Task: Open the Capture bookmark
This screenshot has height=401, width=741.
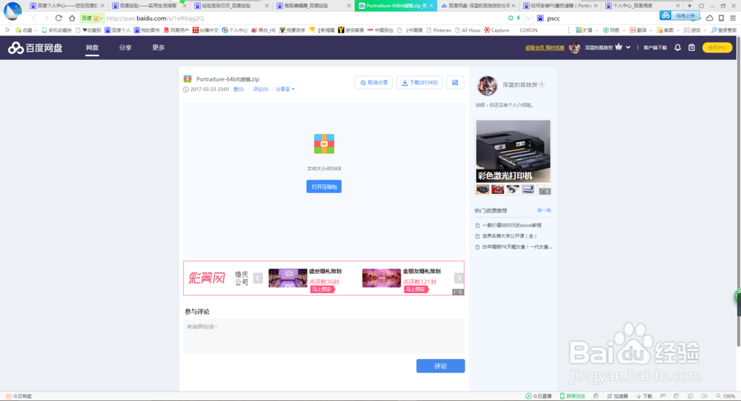Action: point(496,30)
